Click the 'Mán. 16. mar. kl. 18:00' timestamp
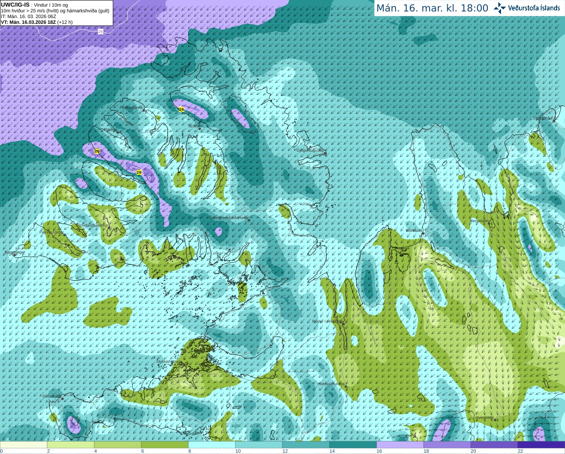This screenshot has width=565, height=454. pos(432,8)
